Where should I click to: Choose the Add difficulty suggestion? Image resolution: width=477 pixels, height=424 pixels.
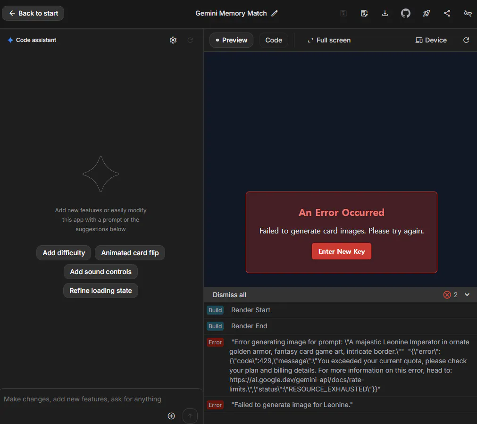[x=64, y=253]
